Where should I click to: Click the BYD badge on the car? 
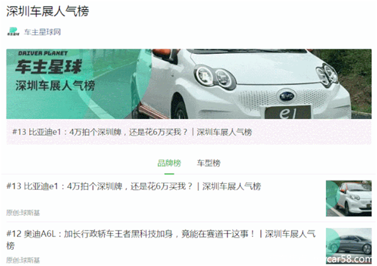287,96
